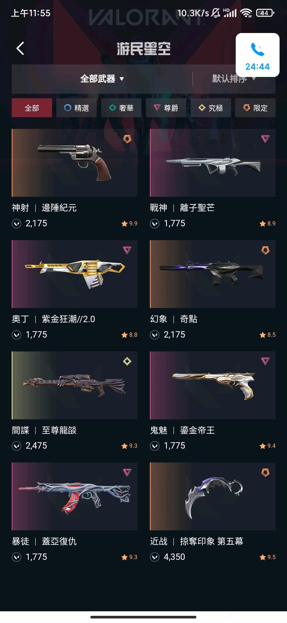287x623 pixels.
Task: Filter by 精選 tier
Action: click(x=77, y=108)
